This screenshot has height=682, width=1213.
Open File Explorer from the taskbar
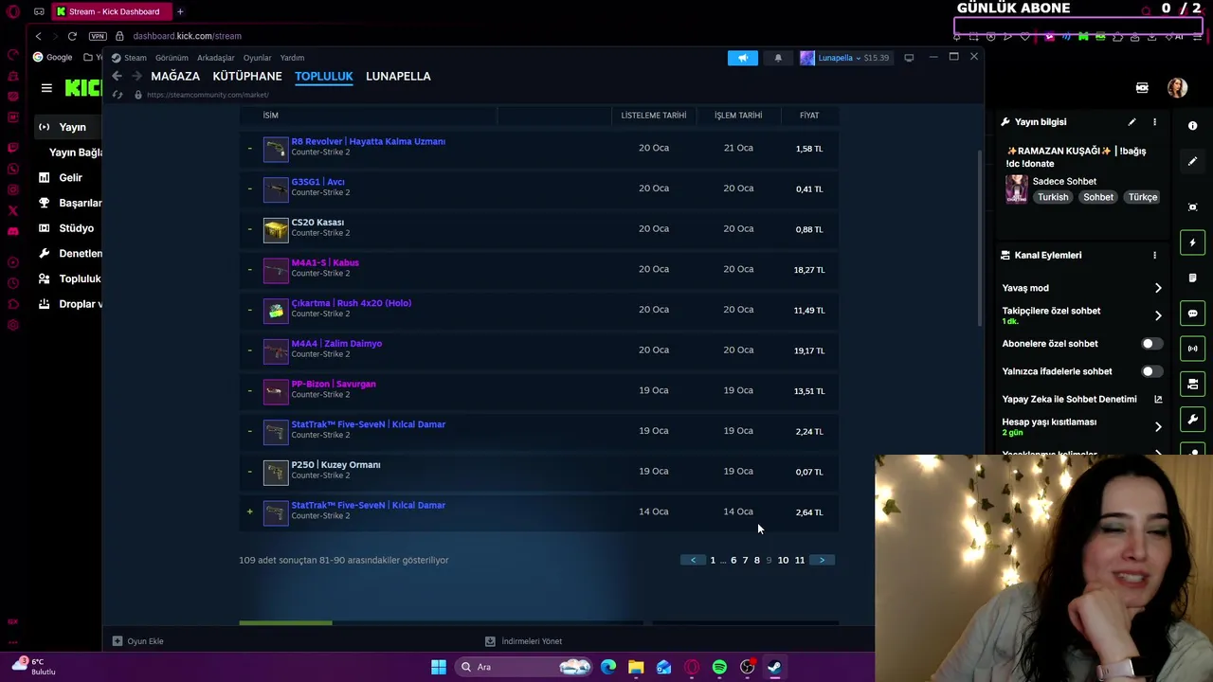click(x=636, y=667)
